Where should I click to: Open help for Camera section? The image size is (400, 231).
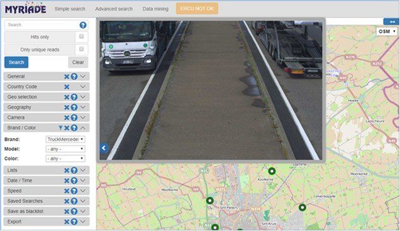pos(74,117)
